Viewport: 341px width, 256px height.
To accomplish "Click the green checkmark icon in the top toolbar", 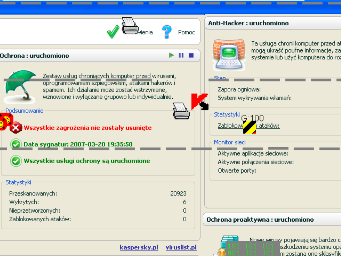I will pos(113,32).
